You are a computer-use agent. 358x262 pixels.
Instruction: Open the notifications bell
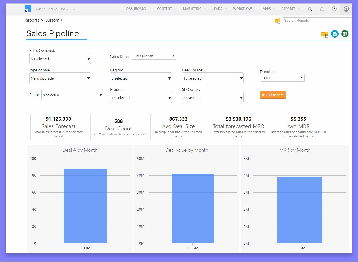point(322,9)
